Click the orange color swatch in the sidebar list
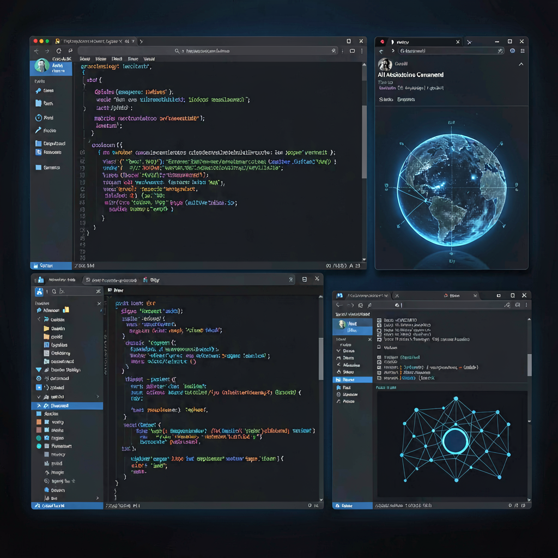Screen dimensions: 558x558 coord(39,422)
